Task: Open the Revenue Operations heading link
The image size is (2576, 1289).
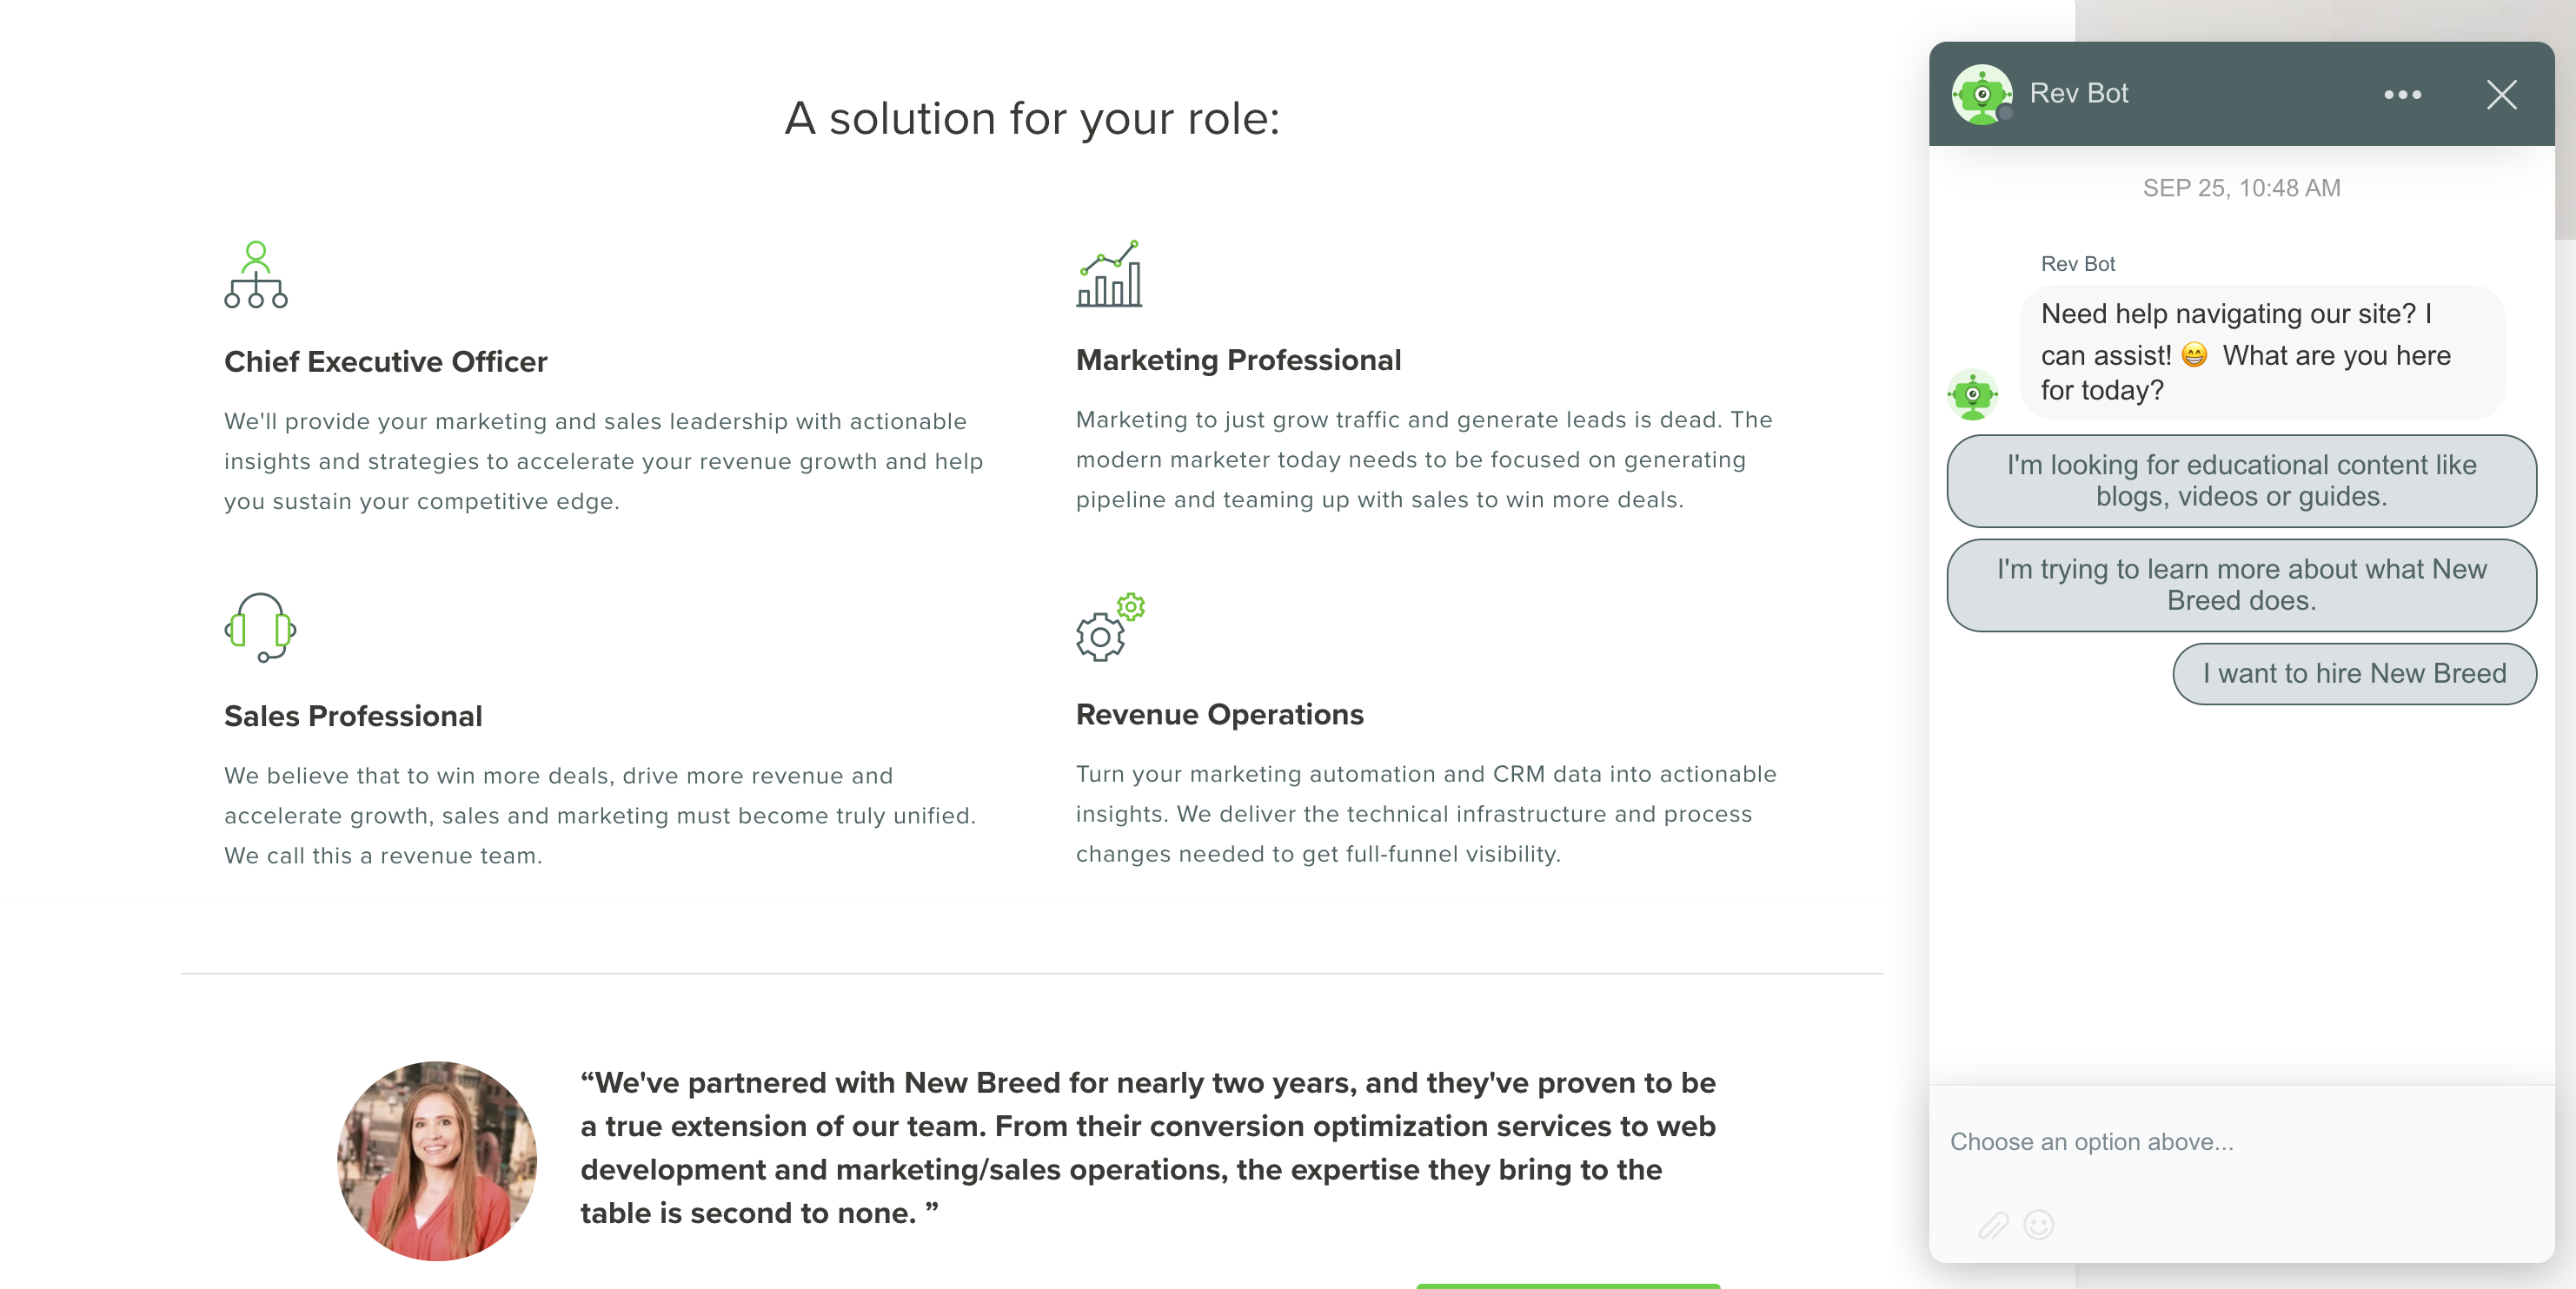Action: (x=1219, y=715)
